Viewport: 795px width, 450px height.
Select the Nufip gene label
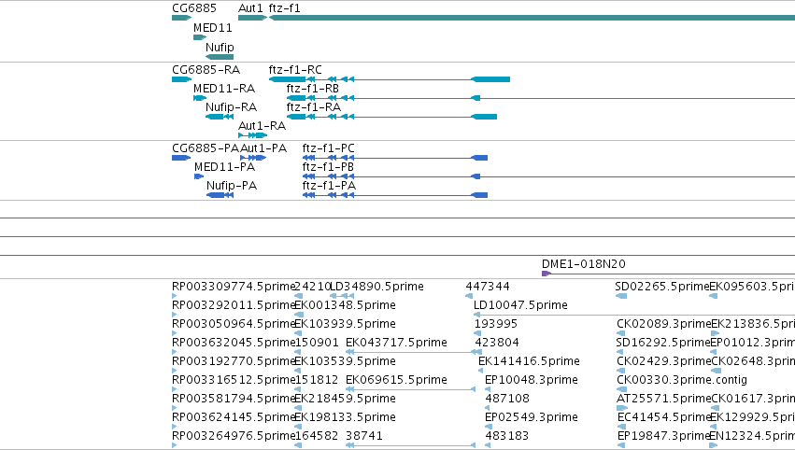click(220, 47)
